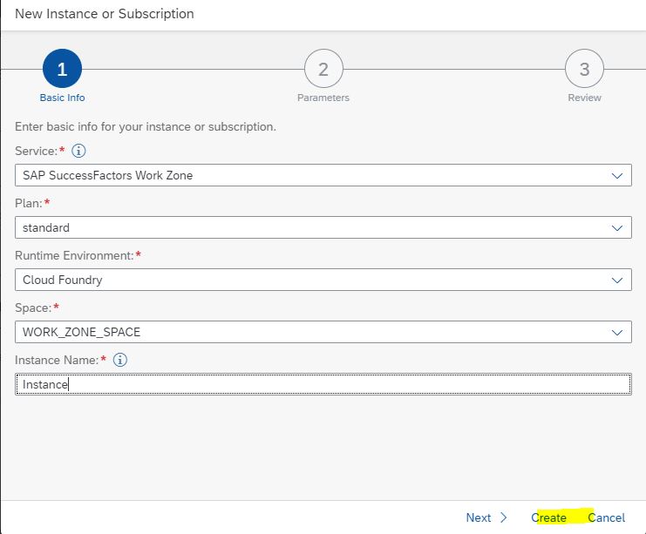646x534 pixels.
Task: Open the Plan dropdown arrow
Action: point(616,228)
